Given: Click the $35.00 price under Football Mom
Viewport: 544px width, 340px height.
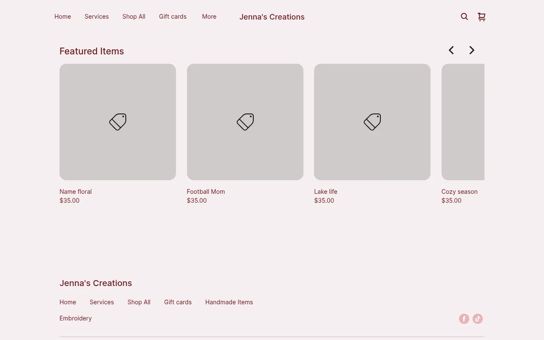Looking at the screenshot, I should tap(197, 201).
